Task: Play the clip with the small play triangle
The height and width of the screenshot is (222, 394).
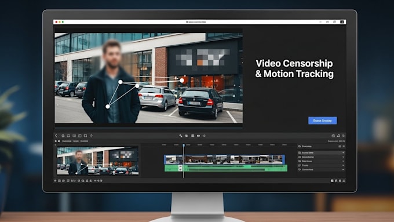Action: [x=56, y=141]
